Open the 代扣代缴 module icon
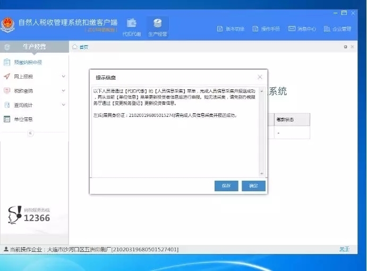This screenshot has width=367, height=271. point(132,27)
